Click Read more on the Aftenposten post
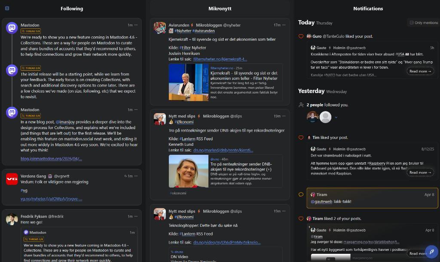The height and width of the screenshot is (262, 440). click(420, 71)
